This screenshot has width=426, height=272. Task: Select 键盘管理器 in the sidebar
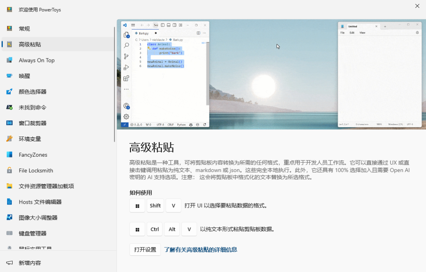pos(57,233)
